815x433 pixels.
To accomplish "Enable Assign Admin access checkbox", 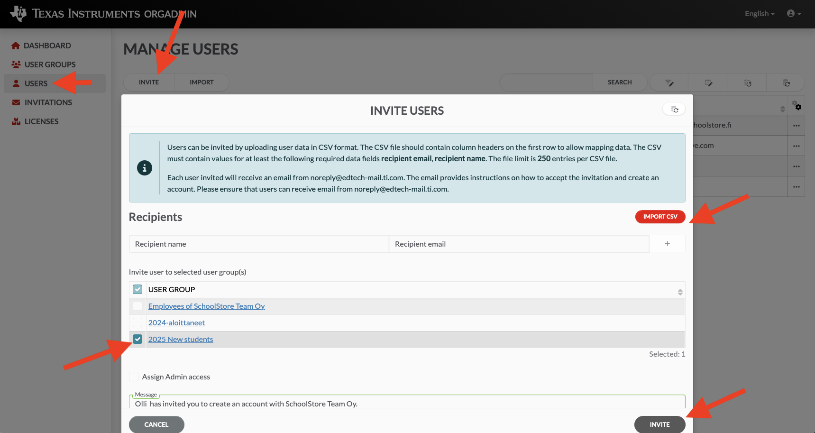I will (134, 377).
